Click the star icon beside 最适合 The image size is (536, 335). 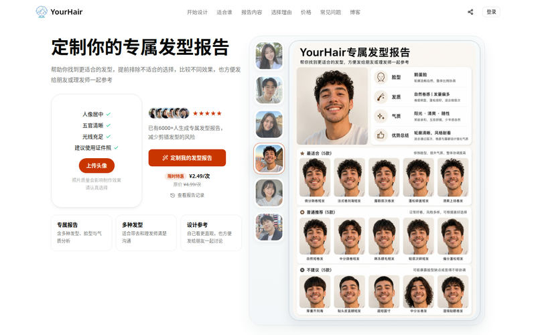coord(302,153)
